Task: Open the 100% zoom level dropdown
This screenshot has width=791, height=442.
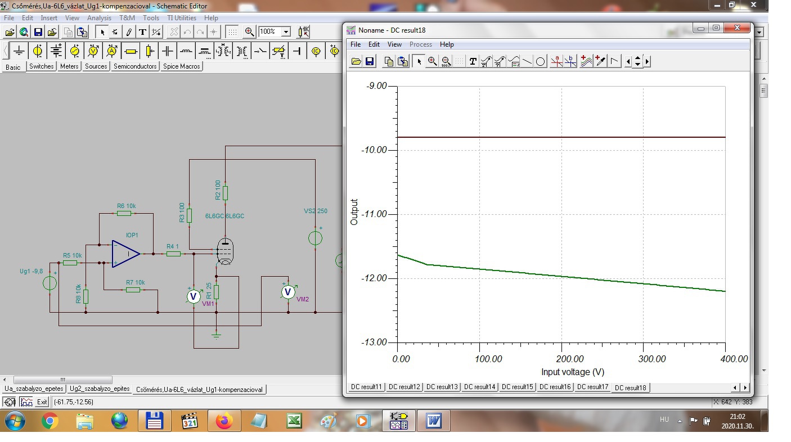Action: pyautogui.click(x=286, y=32)
